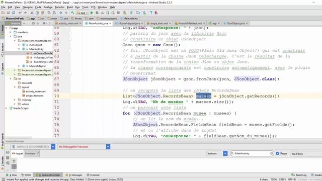322x181 pixels.
Task: Click status bar tool window toggle icon
Action: tap(4, 179)
